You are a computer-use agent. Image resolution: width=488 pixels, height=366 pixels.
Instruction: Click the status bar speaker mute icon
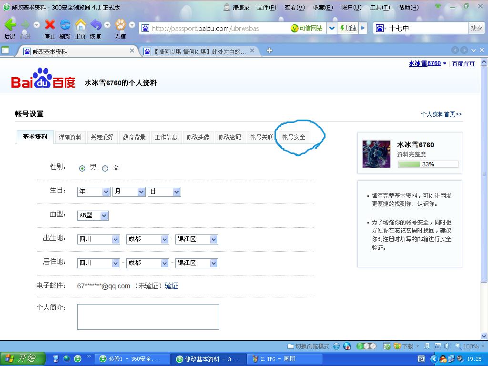coord(447,346)
